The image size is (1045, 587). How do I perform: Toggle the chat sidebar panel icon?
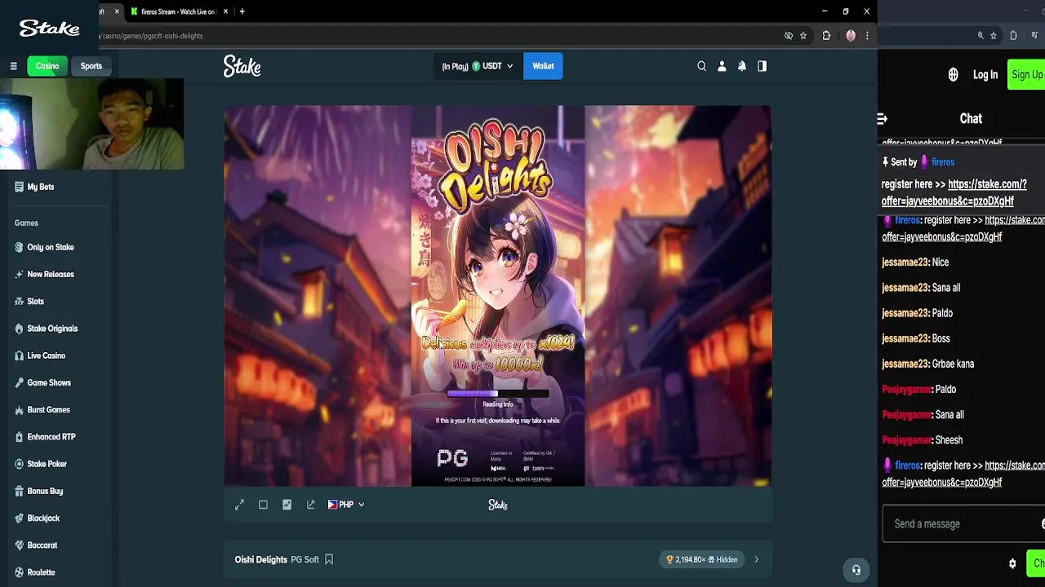[762, 66]
